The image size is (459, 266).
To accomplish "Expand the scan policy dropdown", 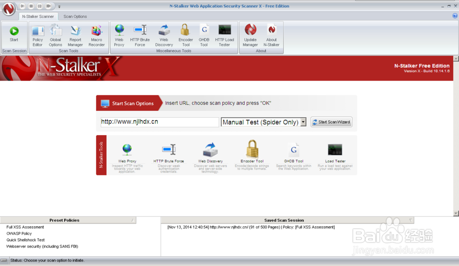I will pos(303,122).
